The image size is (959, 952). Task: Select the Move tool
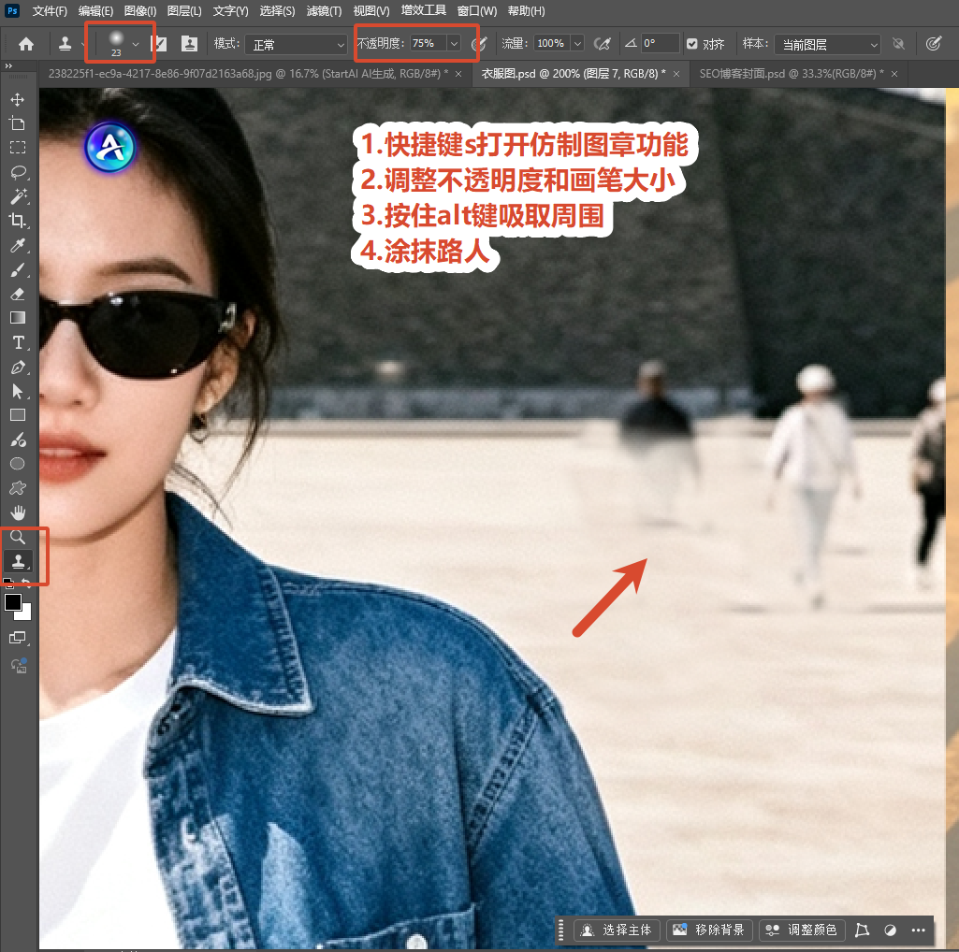pyautogui.click(x=17, y=99)
